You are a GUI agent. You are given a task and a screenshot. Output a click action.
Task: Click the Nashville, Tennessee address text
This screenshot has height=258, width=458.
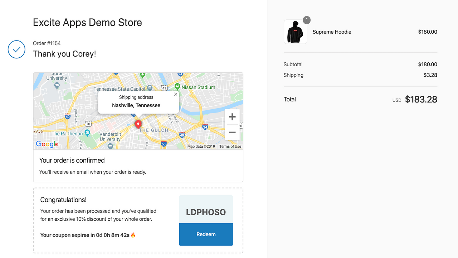136,105
